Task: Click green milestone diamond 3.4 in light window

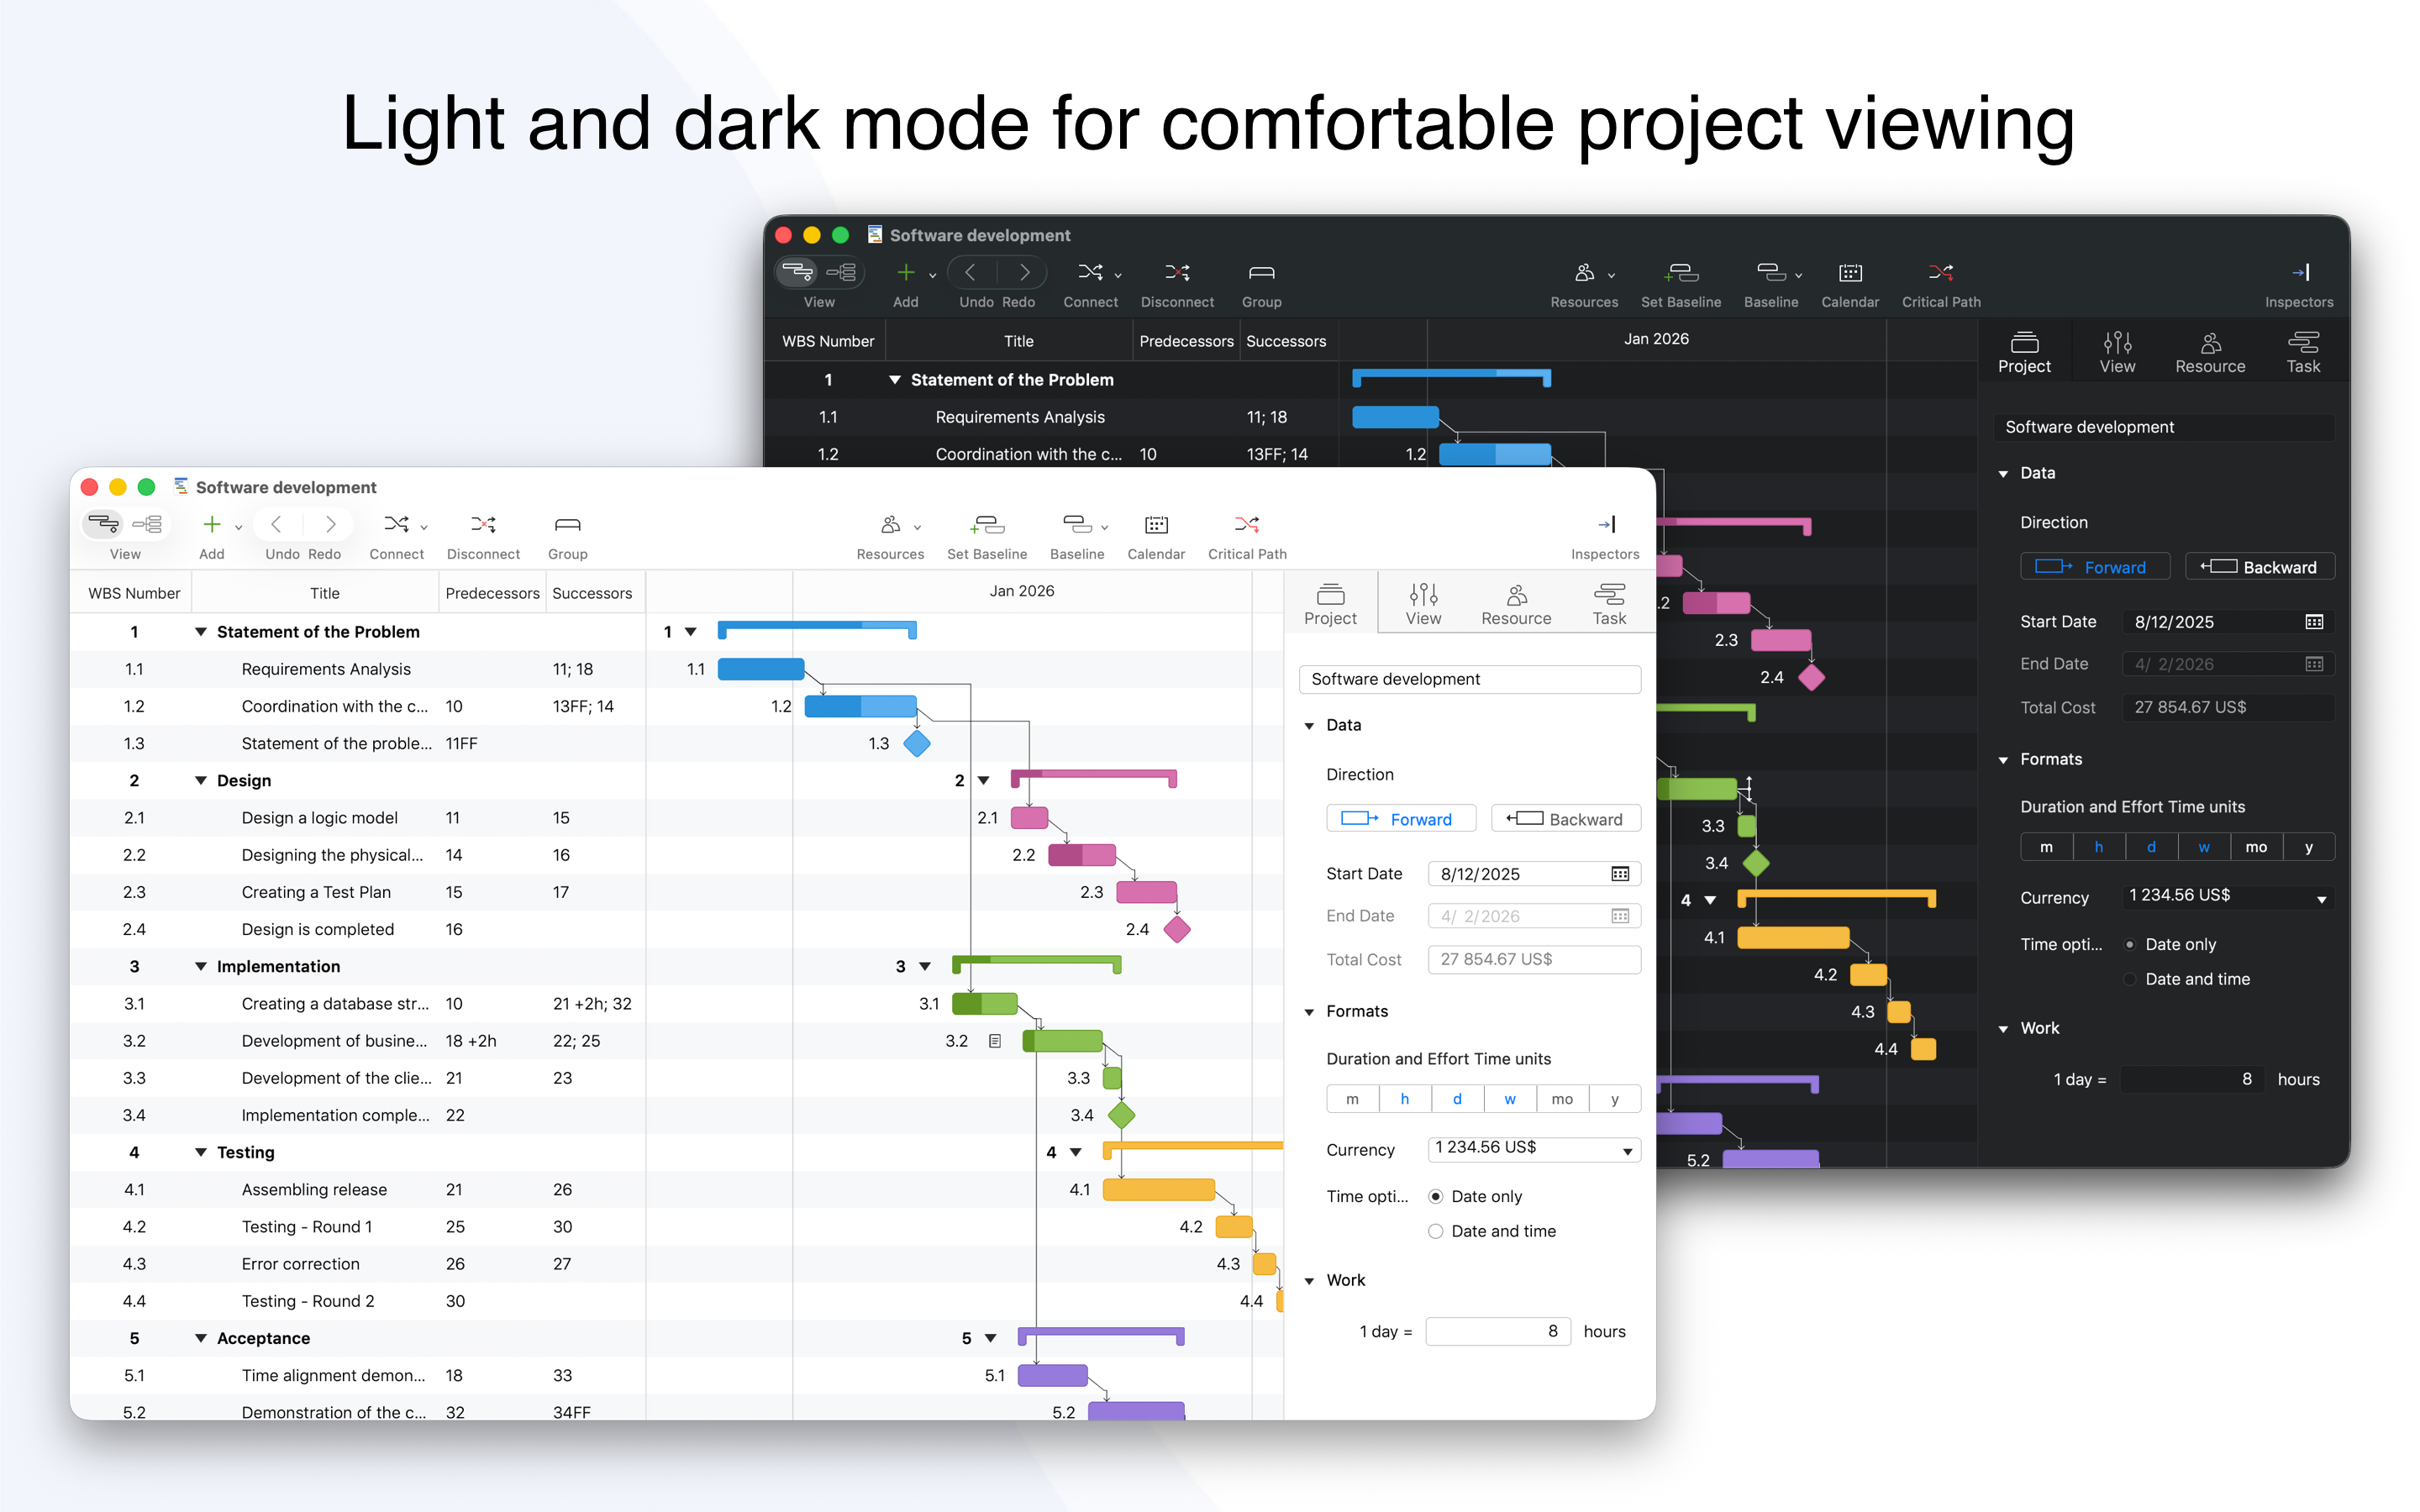Action: pyautogui.click(x=1121, y=1115)
